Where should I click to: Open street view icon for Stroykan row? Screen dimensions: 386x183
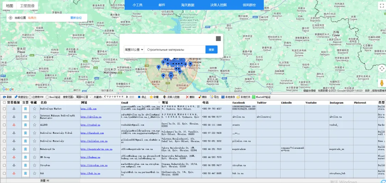(x=25, y=165)
